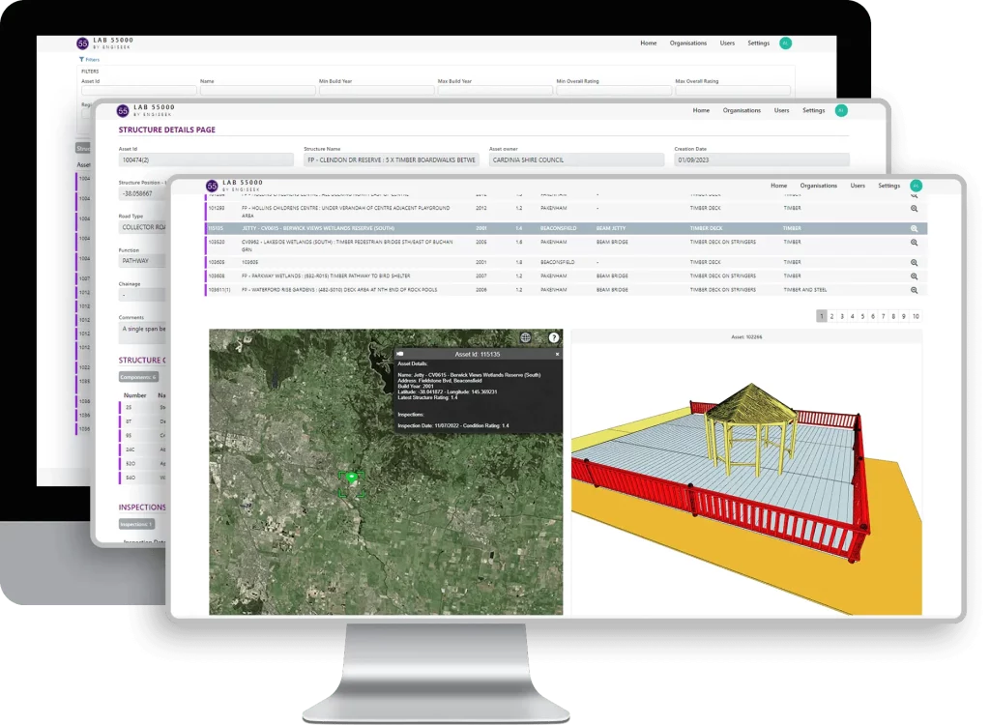Open details via magnifier for asset 103520

[914, 243]
